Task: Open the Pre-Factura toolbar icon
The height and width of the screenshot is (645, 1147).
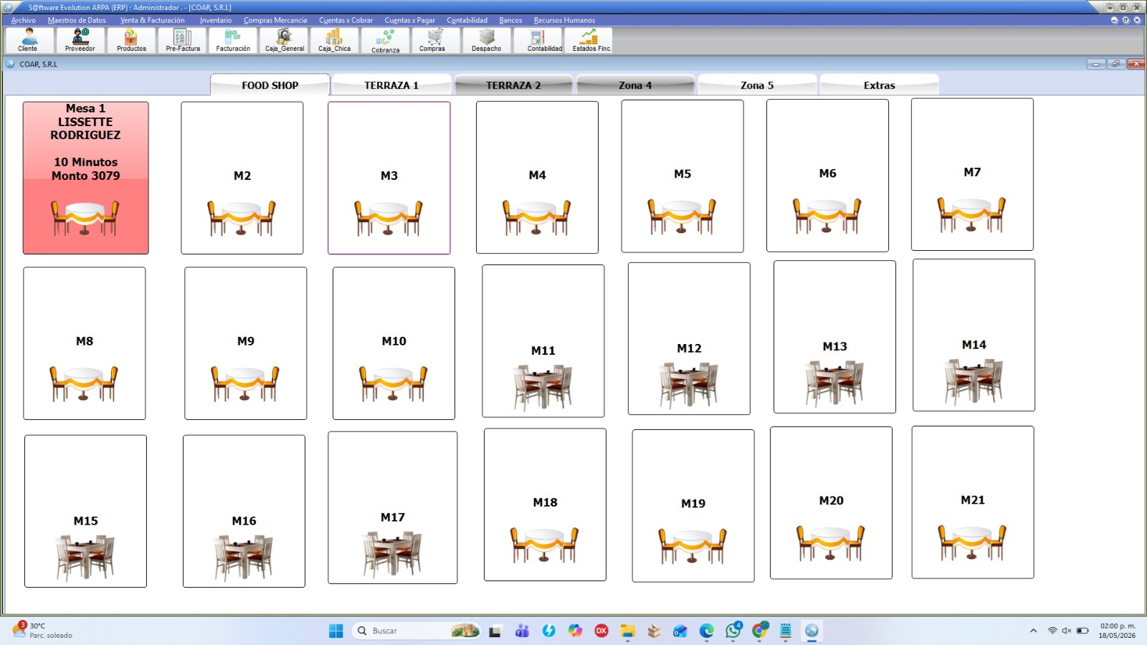Action: click(183, 40)
